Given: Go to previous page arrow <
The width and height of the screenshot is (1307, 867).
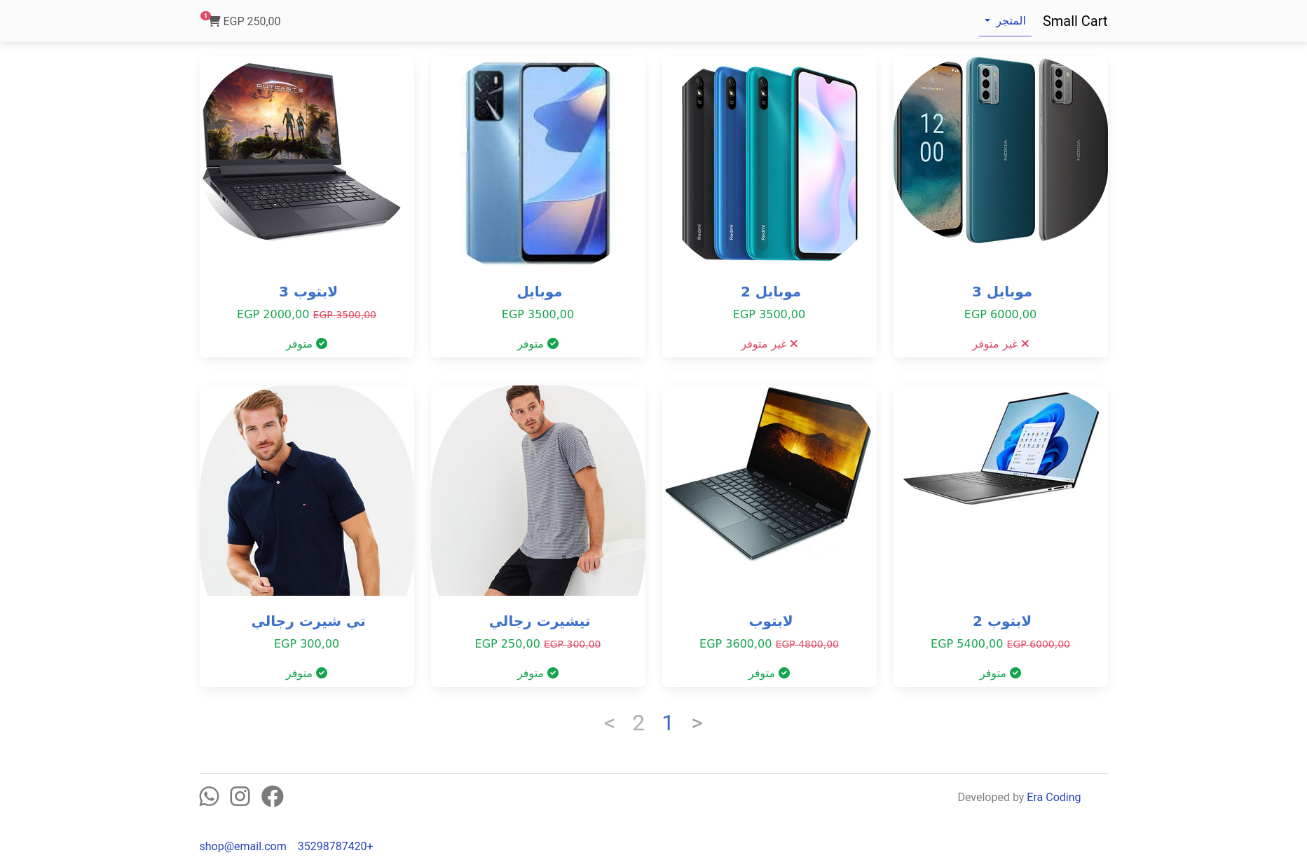Looking at the screenshot, I should click(609, 723).
